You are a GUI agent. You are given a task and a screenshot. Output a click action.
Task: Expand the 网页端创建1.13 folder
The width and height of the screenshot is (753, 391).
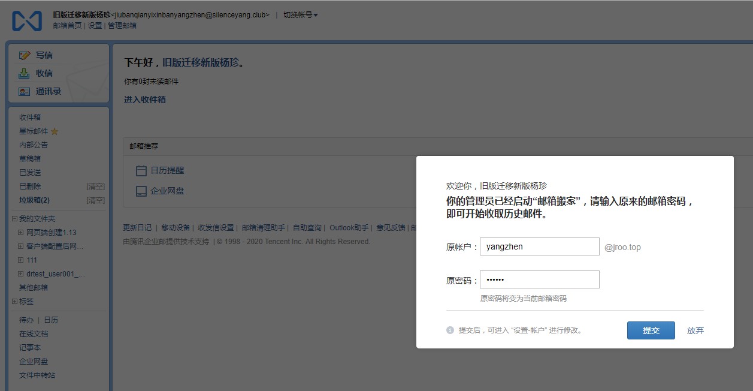coord(21,233)
